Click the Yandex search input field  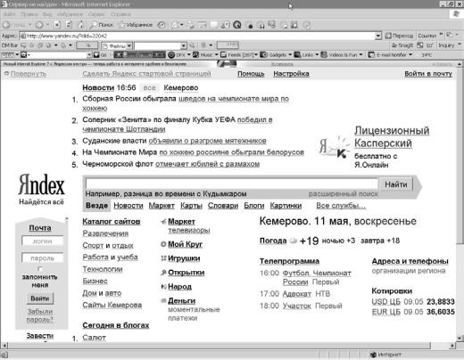(x=232, y=184)
